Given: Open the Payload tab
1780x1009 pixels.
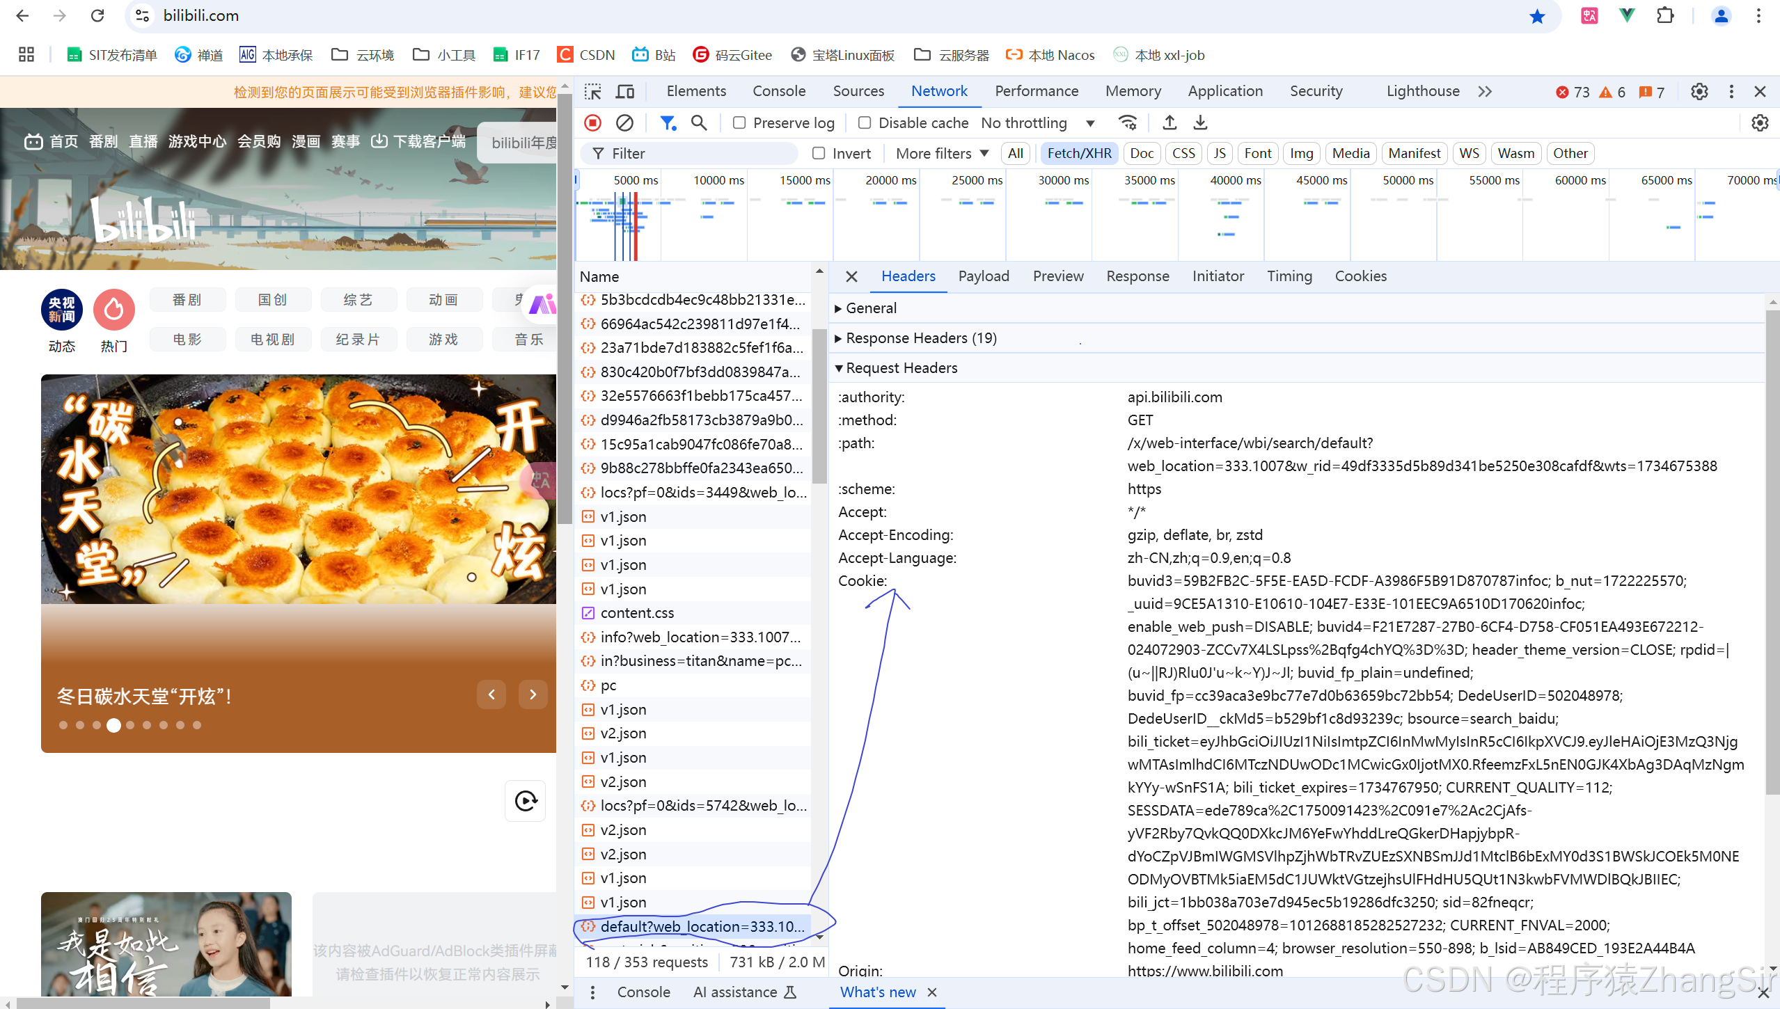Looking at the screenshot, I should click(983, 276).
